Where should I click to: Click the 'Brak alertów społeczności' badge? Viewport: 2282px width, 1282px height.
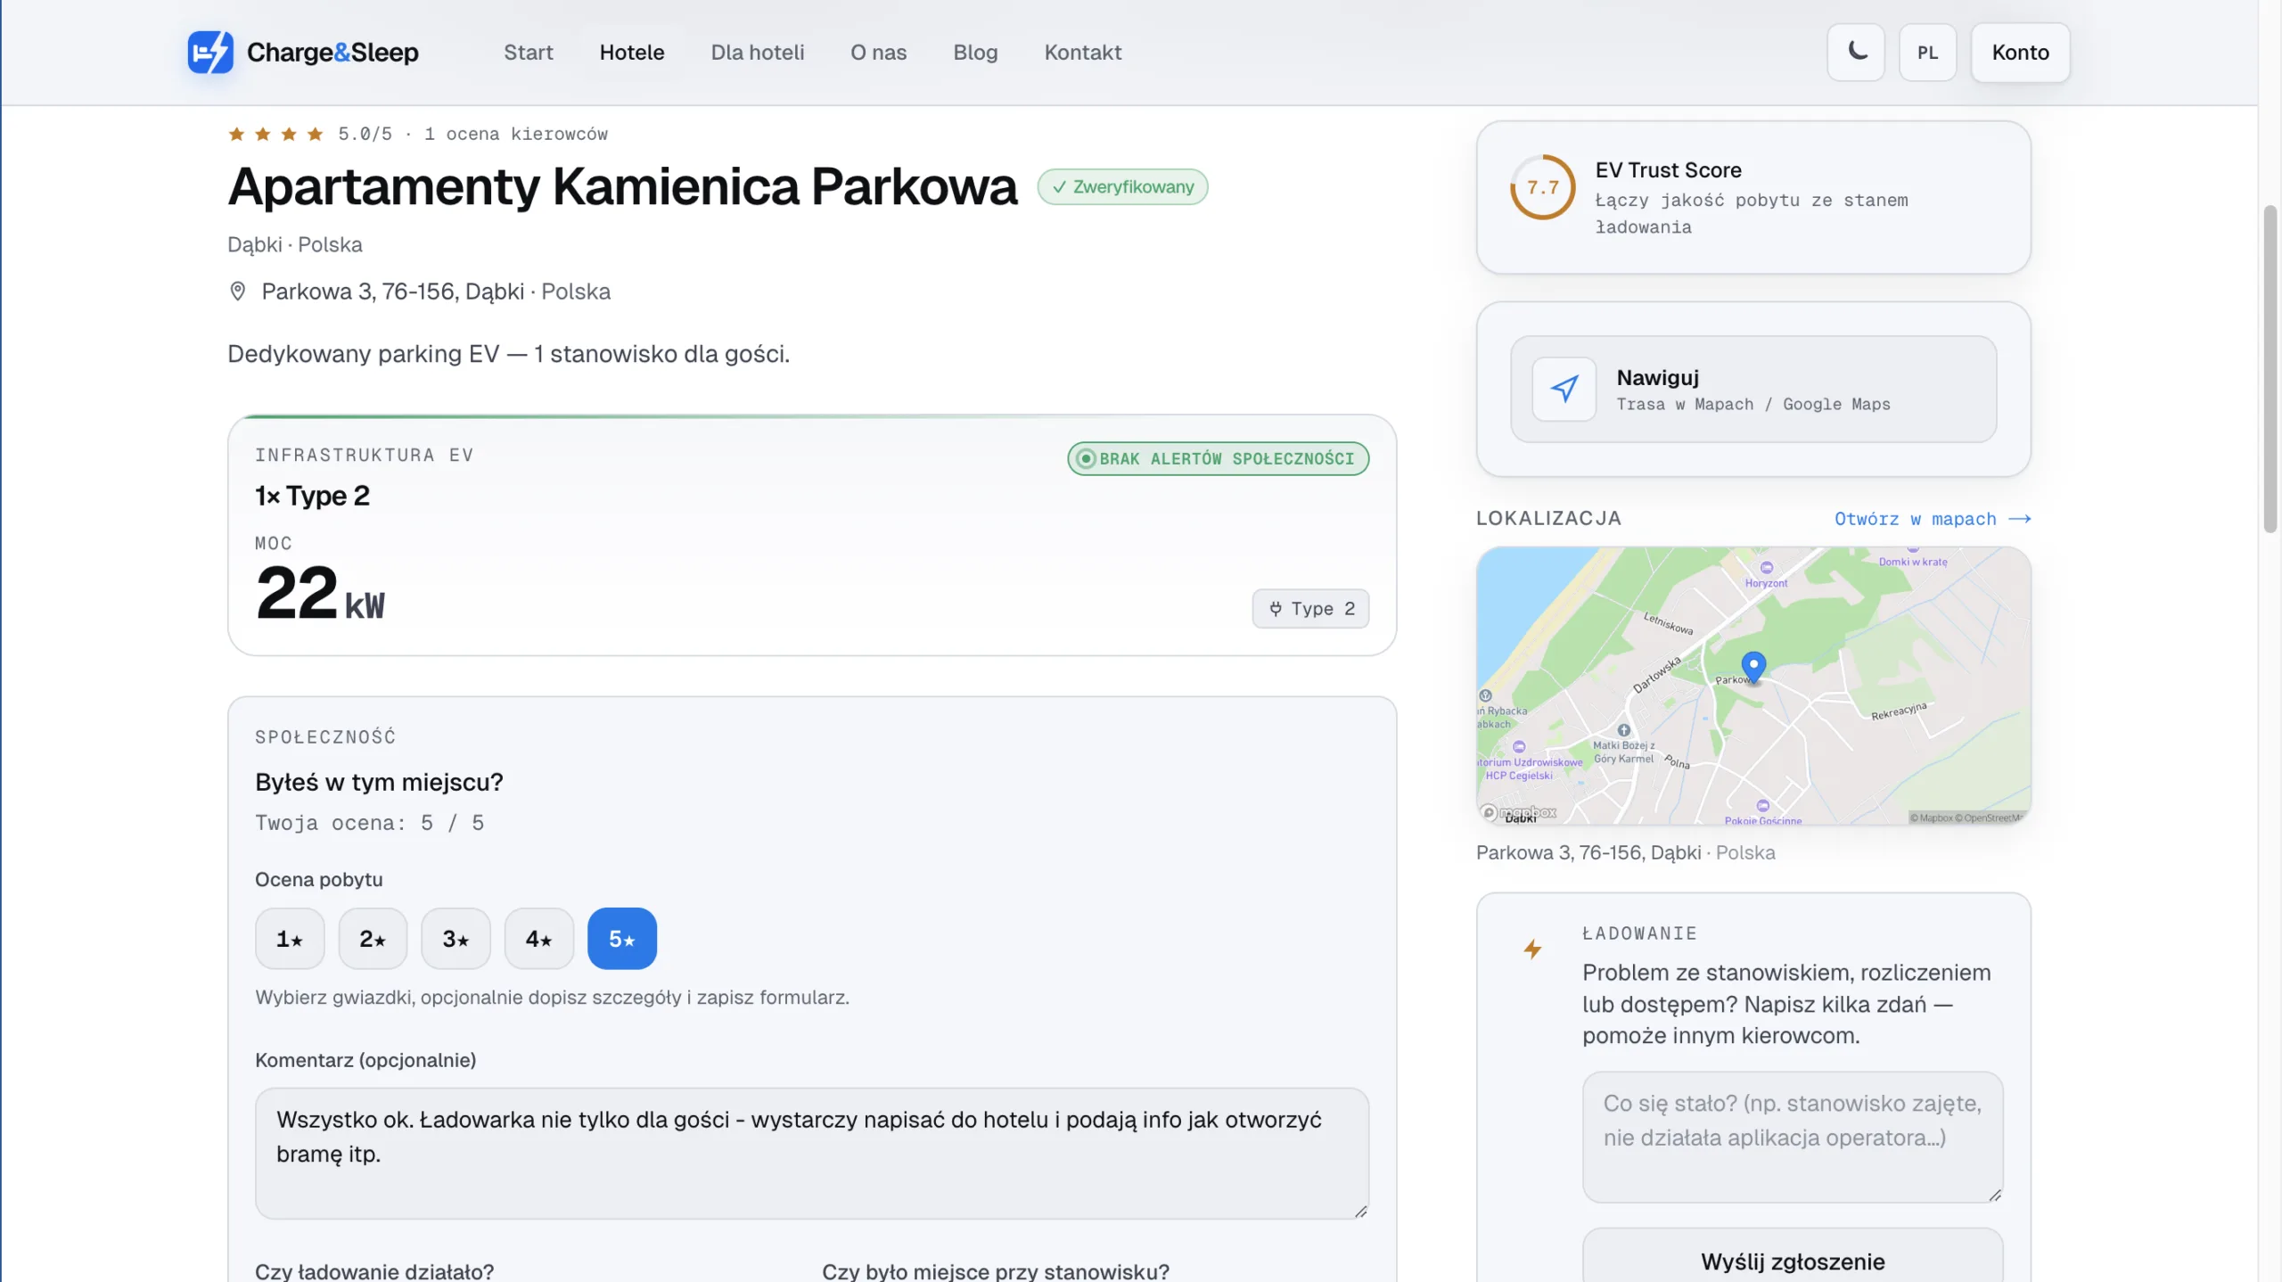(x=1218, y=458)
